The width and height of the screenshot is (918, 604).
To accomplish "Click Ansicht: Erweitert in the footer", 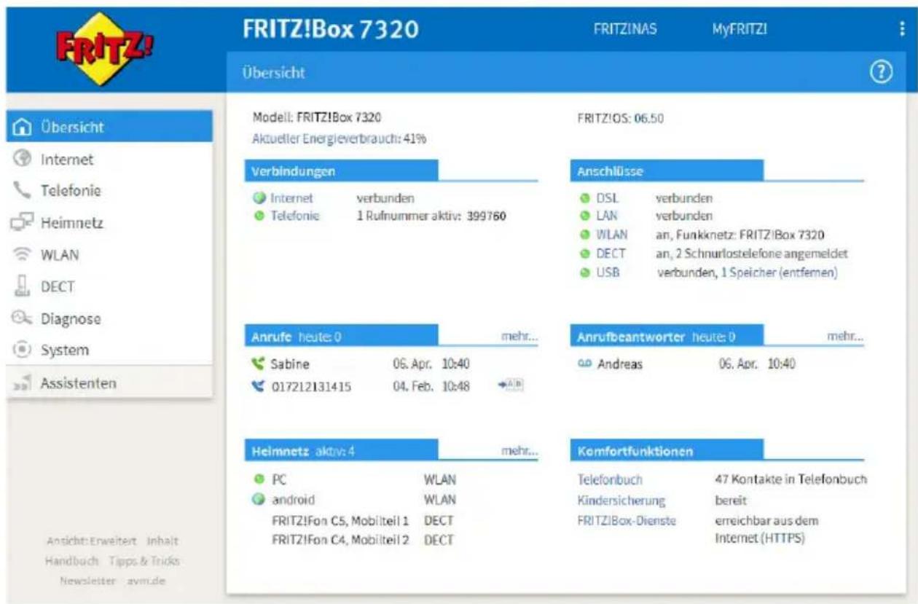I will click(93, 541).
